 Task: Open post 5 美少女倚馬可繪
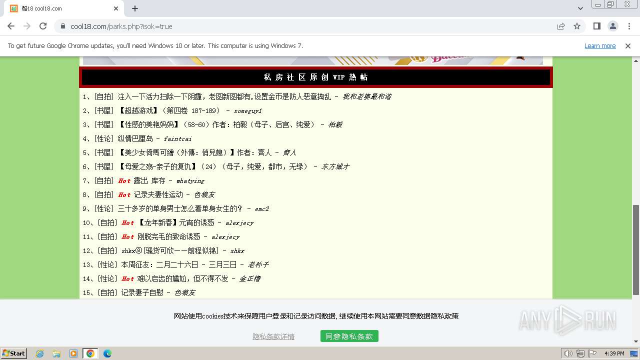(x=194, y=152)
